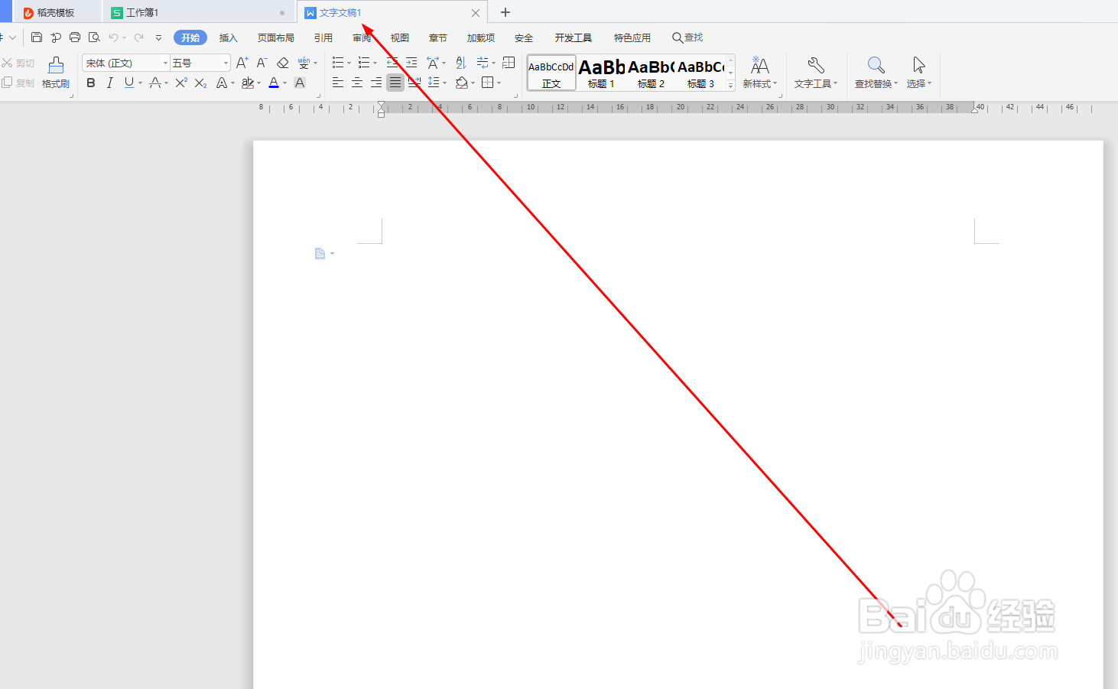Screen dimensions: 1118x689
Task: Expand font color dropdown arrow
Action: click(285, 83)
